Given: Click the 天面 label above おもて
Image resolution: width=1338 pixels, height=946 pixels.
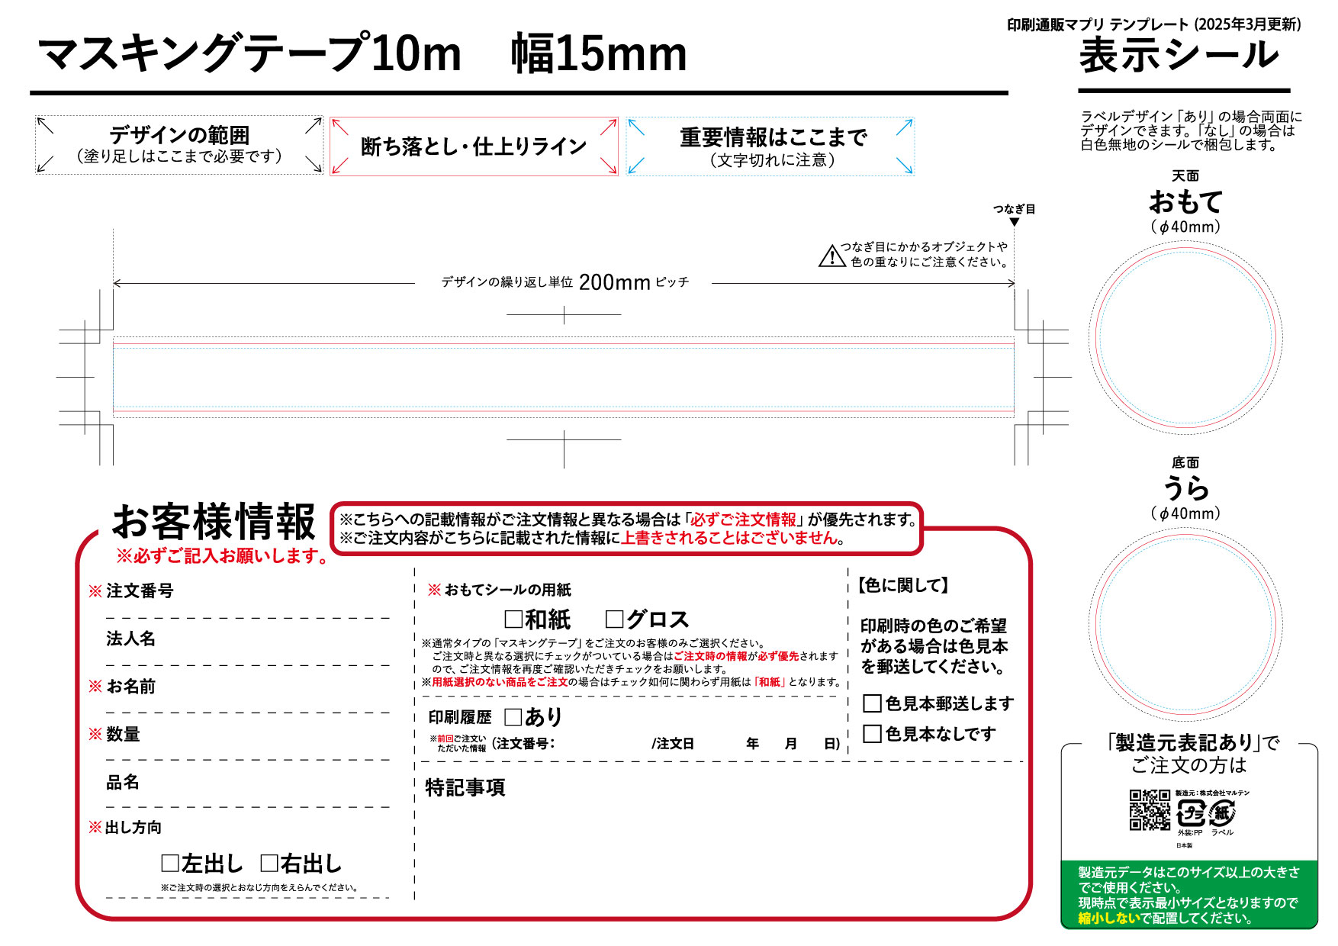Looking at the screenshot, I should tap(1185, 176).
